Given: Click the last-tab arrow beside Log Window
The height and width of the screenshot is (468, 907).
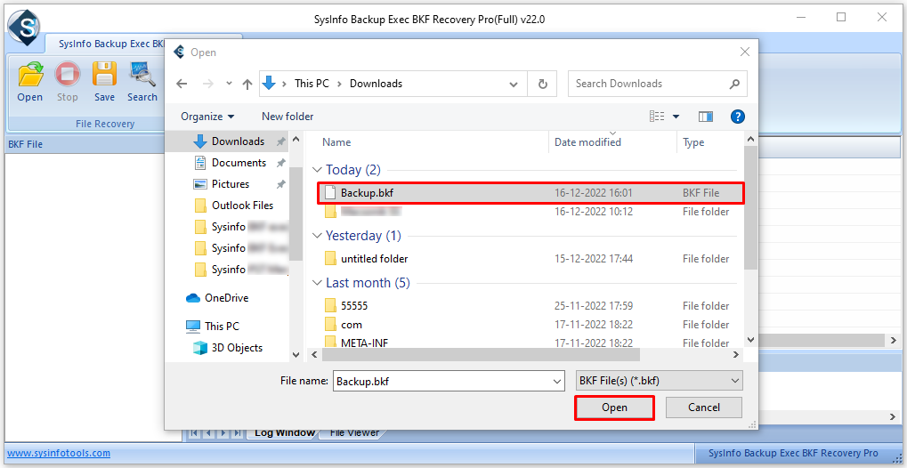Looking at the screenshot, I should (237, 432).
